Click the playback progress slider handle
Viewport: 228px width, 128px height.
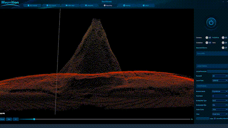[x=34, y=119]
